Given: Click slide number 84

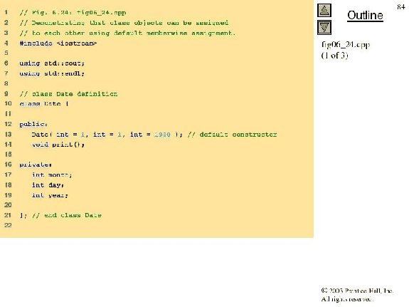Looking at the screenshot, I should (401, 7).
